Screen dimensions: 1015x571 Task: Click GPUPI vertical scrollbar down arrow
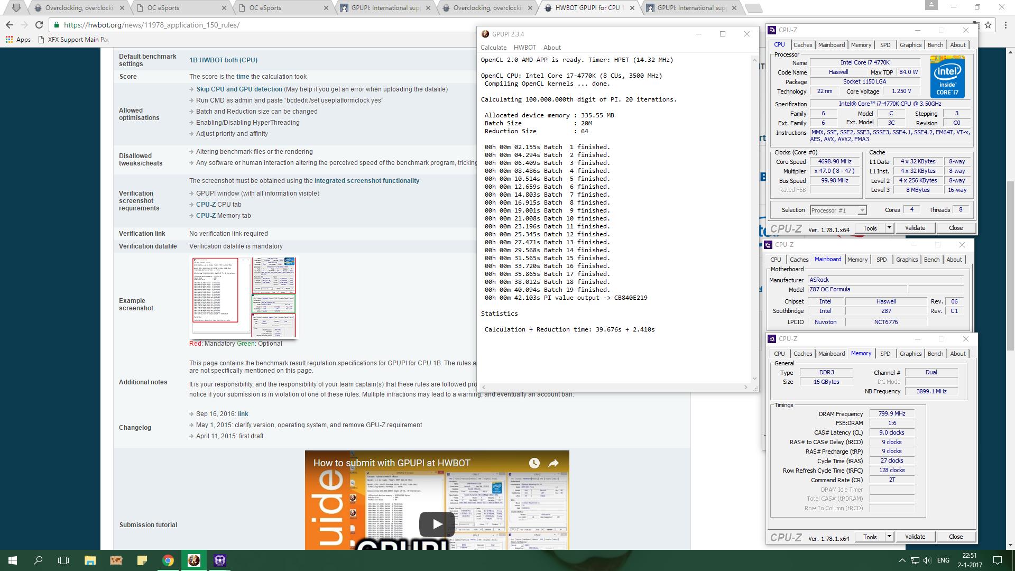[754, 379]
